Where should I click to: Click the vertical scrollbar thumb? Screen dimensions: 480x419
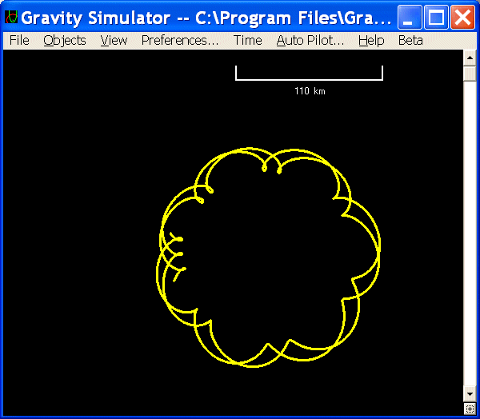point(470,73)
